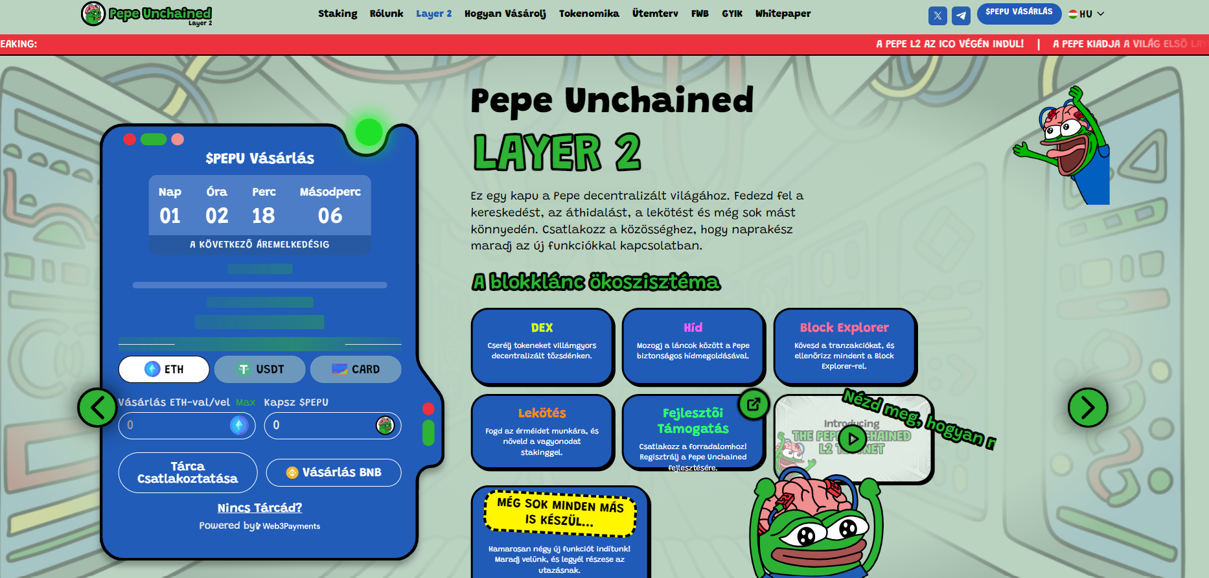The height and width of the screenshot is (578, 1209).
Task: Click the green pill on widget title bar
Action: pyautogui.click(x=154, y=139)
